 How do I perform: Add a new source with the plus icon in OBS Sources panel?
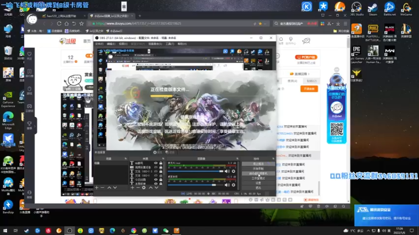coord(133,187)
